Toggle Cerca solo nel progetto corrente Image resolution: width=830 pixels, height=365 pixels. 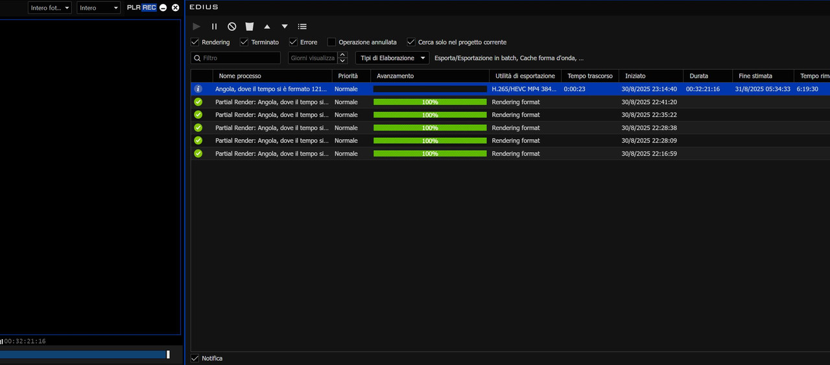click(410, 42)
